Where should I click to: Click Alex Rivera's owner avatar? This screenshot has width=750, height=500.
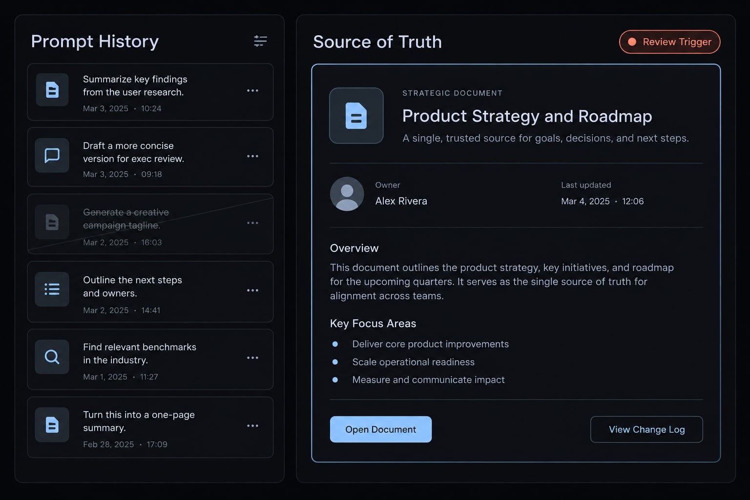click(347, 194)
